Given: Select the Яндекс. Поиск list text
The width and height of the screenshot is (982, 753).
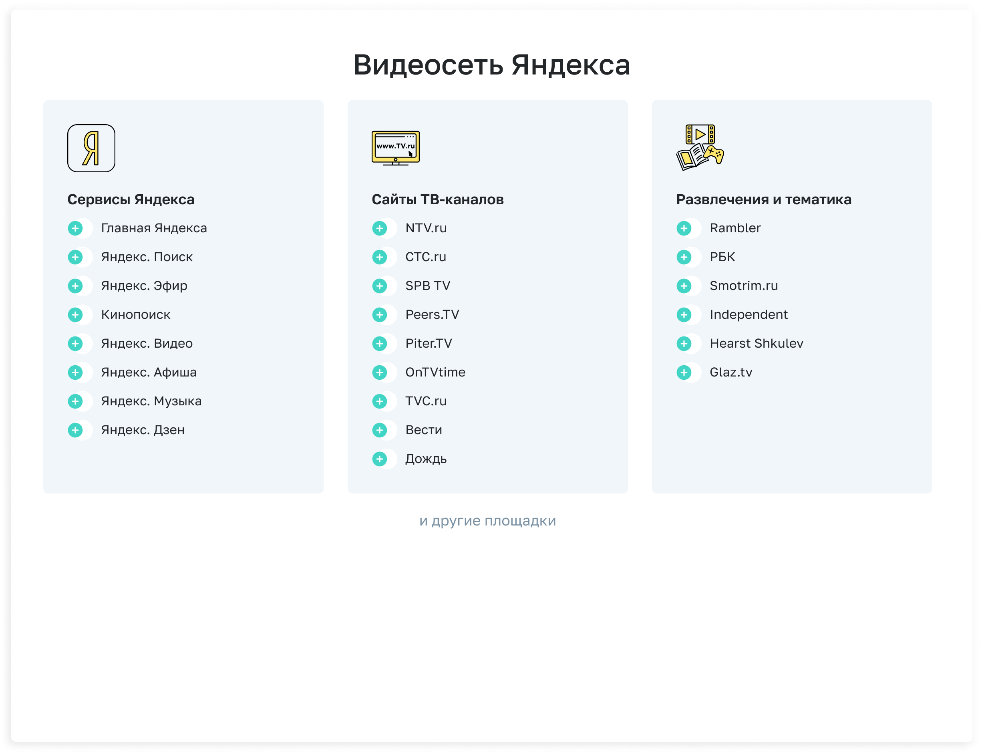Looking at the screenshot, I should [147, 257].
